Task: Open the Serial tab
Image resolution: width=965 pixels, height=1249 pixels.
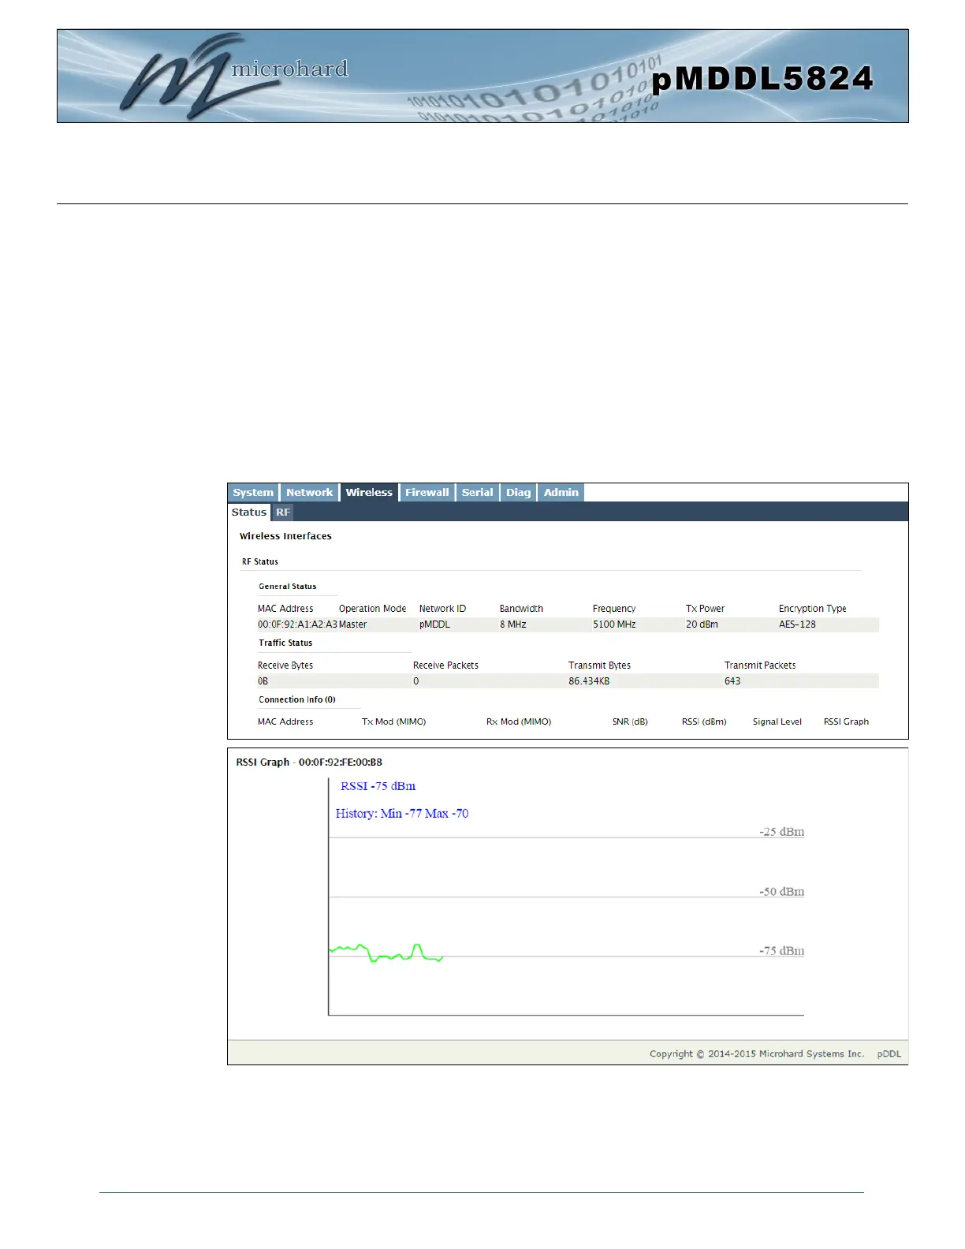Action: click(x=477, y=492)
